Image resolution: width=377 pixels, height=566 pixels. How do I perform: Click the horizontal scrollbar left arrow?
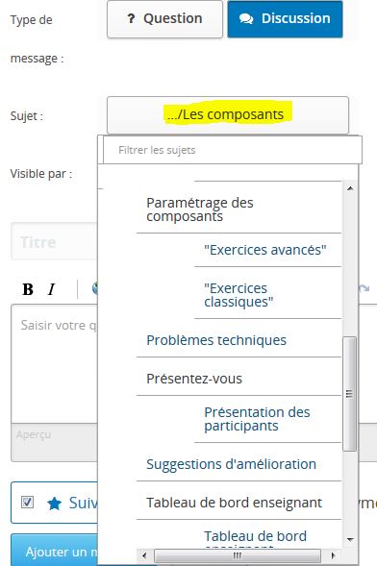(x=144, y=555)
